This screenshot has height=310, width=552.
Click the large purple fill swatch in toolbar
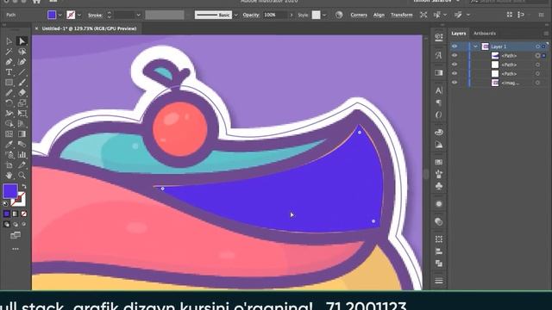point(10,191)
